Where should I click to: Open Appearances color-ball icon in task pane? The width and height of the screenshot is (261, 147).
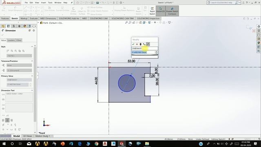point(259,43)
